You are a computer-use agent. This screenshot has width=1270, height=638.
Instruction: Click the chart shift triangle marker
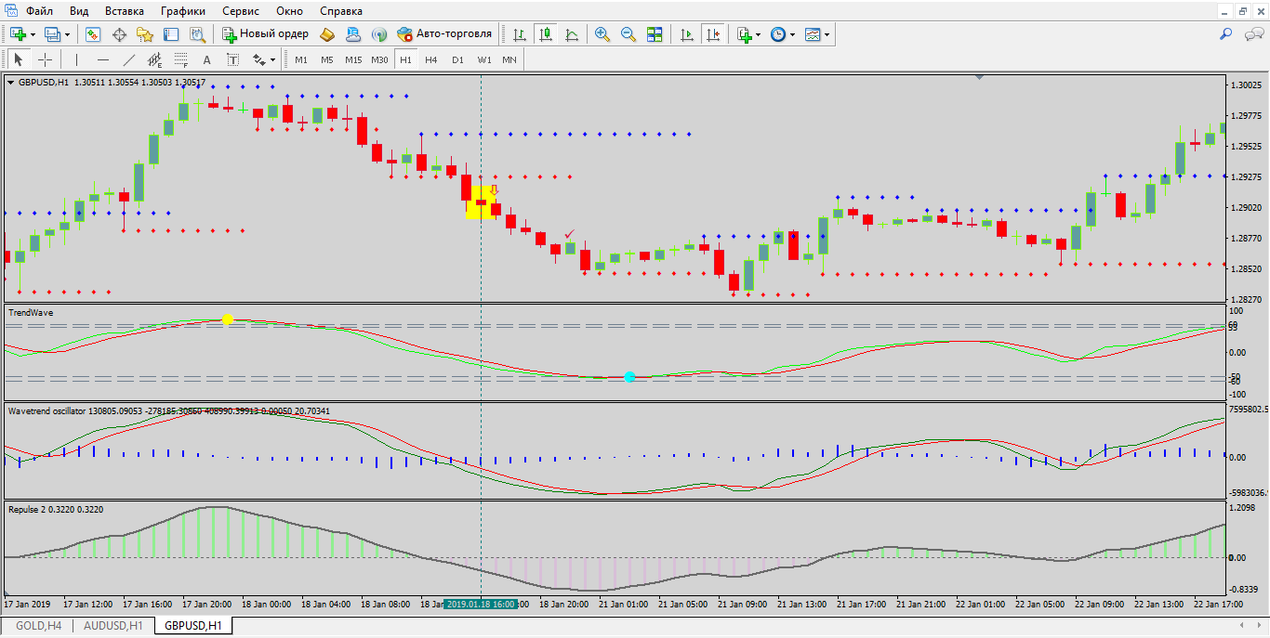click(979, 78)
